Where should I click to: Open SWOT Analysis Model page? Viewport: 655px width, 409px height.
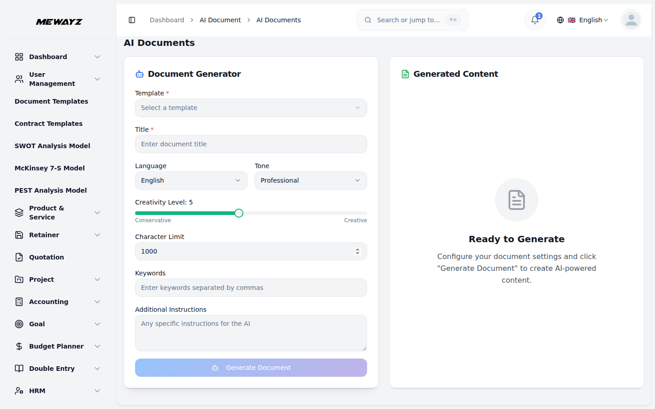[52, 145]
